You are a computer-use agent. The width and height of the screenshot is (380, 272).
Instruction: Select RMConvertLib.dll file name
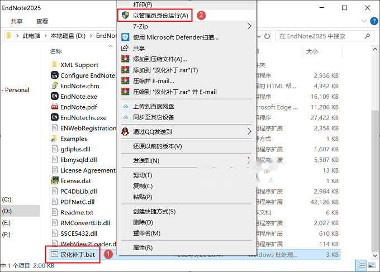(85, 223)
